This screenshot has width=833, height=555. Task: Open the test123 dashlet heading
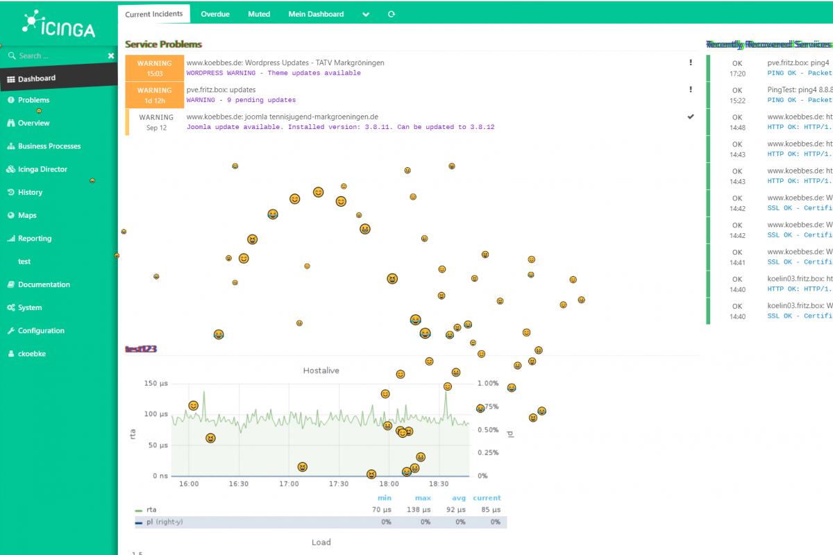point(140,349)
